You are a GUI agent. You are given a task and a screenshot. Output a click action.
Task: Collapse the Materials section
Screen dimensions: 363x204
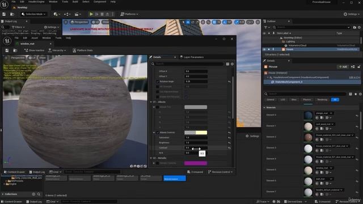[265, 108]
